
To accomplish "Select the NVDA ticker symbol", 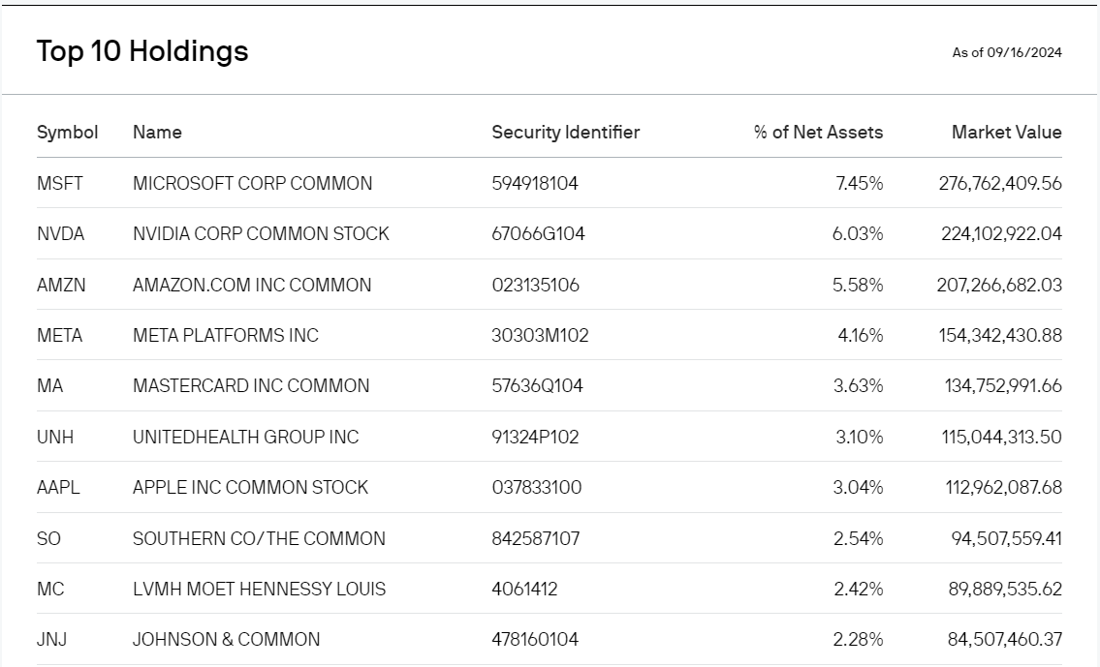I will (x=61, y=234).
